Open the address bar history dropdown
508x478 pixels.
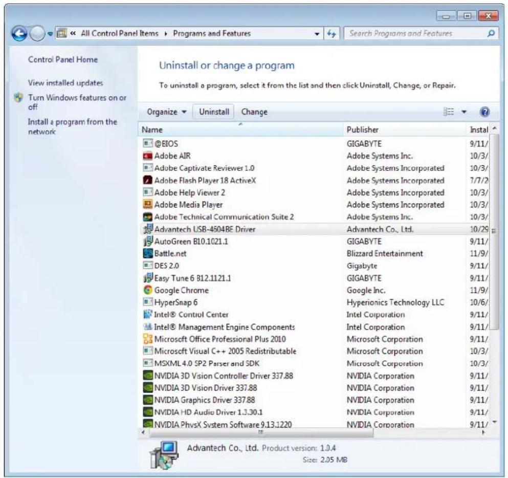317,34
